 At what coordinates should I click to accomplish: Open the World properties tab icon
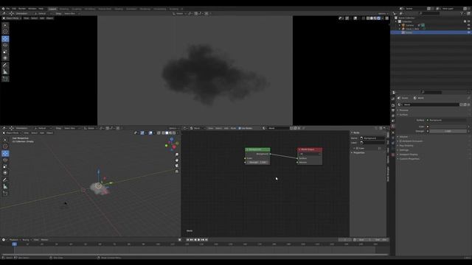(393, 127)
